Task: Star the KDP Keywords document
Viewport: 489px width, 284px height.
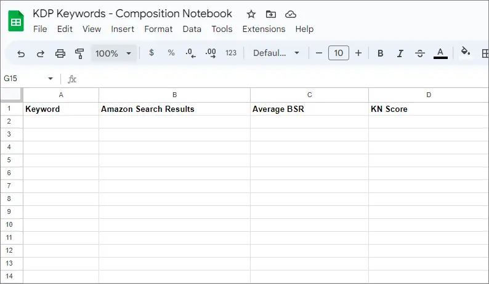Action: 251,14
